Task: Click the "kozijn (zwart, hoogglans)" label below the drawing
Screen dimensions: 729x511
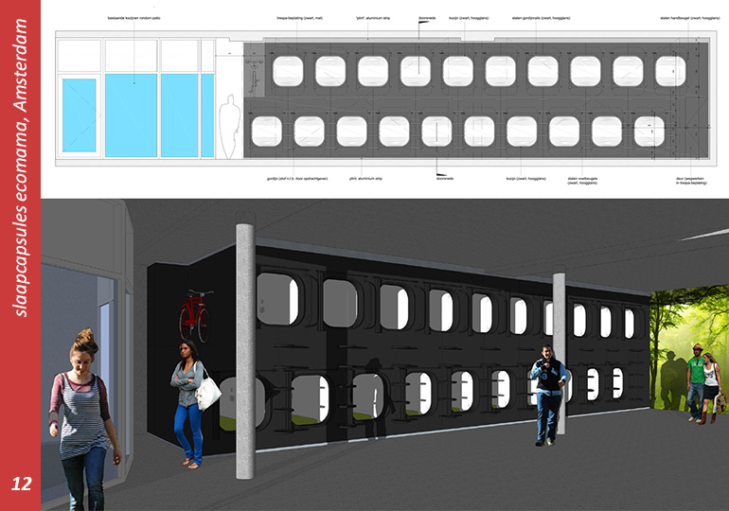Action: tap(525, 179)
